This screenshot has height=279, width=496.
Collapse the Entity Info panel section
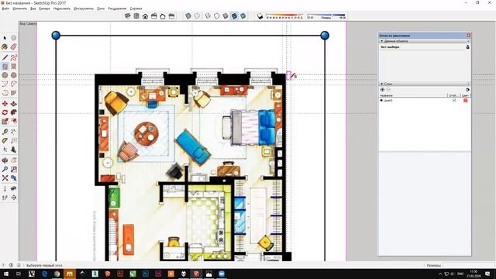381,41
